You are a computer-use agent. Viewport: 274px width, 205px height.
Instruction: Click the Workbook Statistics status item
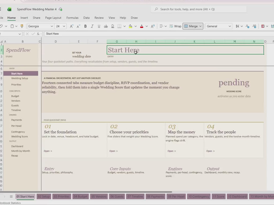10,203
